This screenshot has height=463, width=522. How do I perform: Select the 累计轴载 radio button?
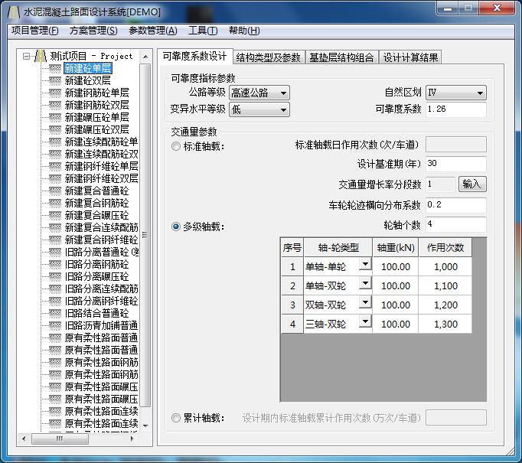176,418
